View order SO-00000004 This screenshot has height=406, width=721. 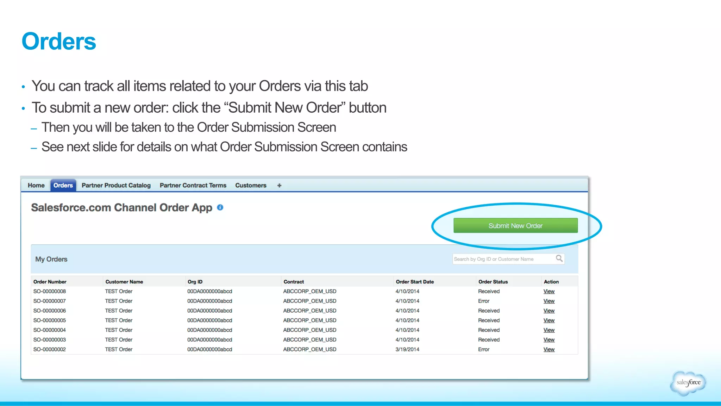549,330
